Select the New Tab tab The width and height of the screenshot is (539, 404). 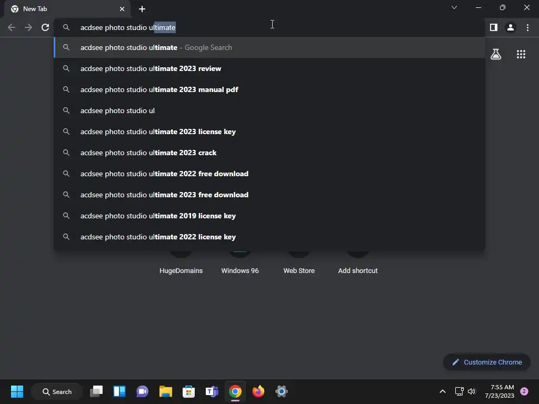click(67, 9)
